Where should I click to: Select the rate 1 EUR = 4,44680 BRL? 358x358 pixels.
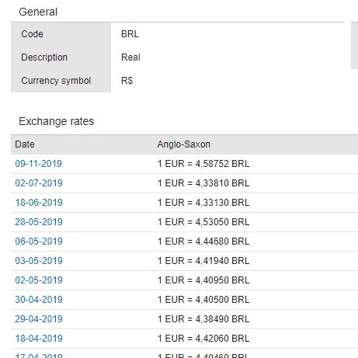click(203, 242)
